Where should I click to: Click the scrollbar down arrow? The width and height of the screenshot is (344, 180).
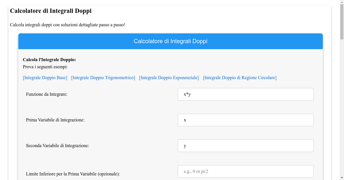(x=342, y=177)
